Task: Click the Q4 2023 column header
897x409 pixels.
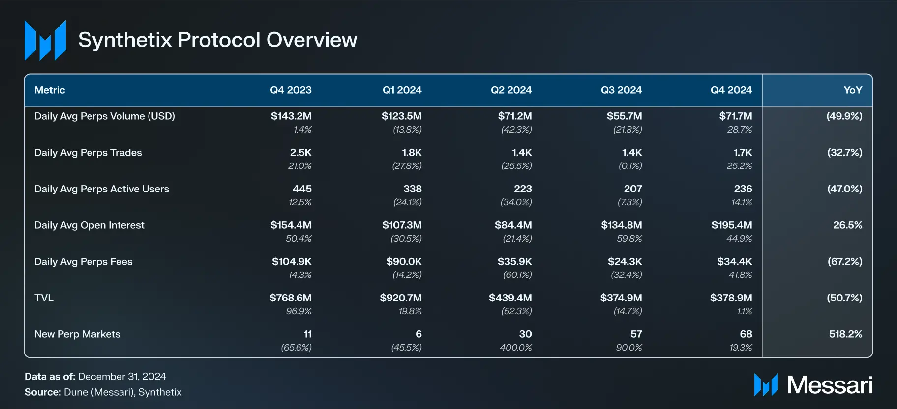Action: pyautogui.click(x=291, y=90)
